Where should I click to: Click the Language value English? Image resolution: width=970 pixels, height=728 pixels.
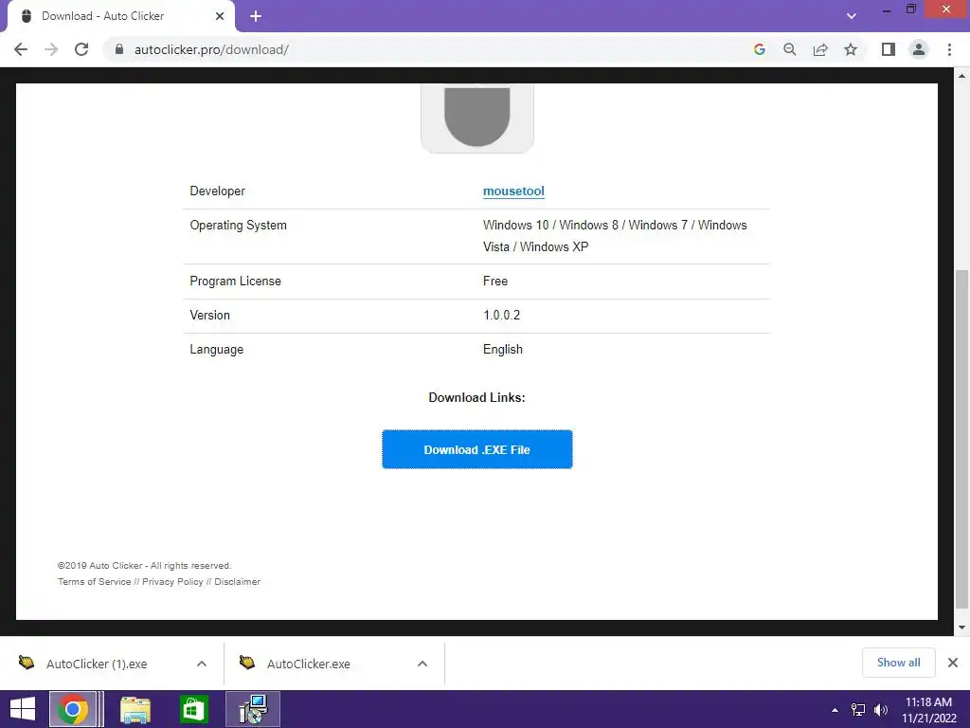[x=503, y=349]
